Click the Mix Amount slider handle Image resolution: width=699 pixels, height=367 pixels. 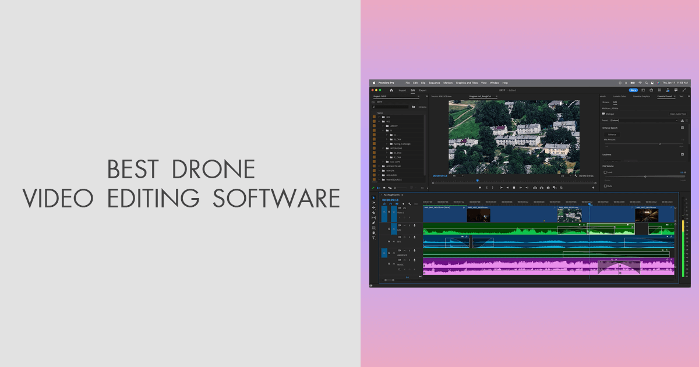point(660,144)
